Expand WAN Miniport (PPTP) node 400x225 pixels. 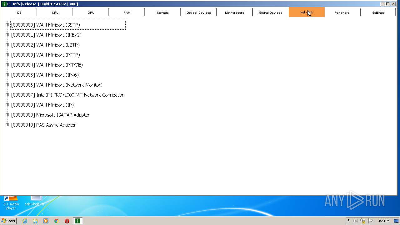pyautogui.click(x=7, y=55)
